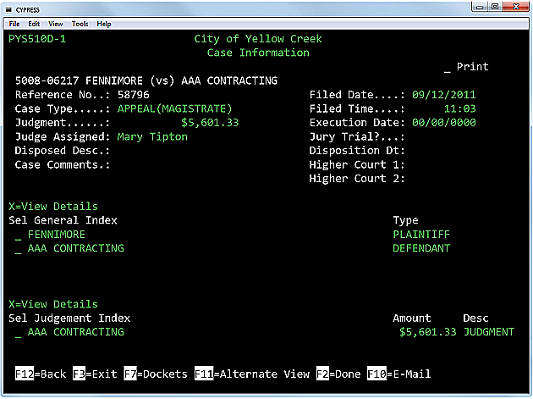Click F11=Alternate View function key
Screen dimensions: 533x399
(x=252, y=374)
